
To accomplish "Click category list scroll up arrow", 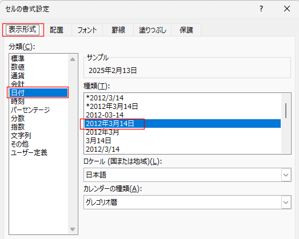I will click(x=73, y=59).
